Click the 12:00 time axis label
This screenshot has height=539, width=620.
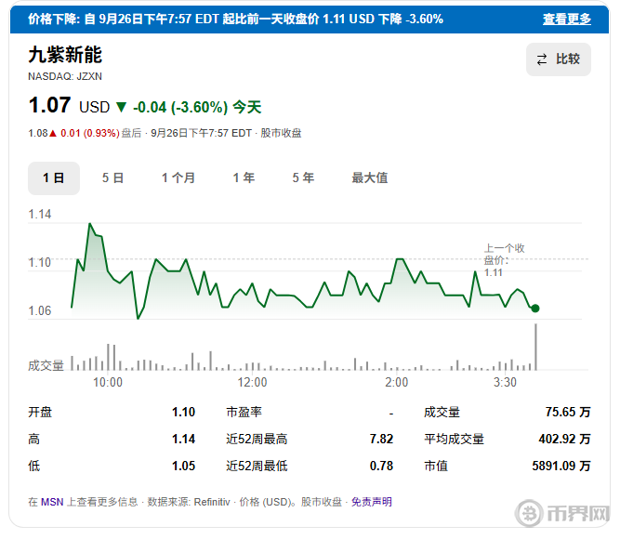[252, 382]
